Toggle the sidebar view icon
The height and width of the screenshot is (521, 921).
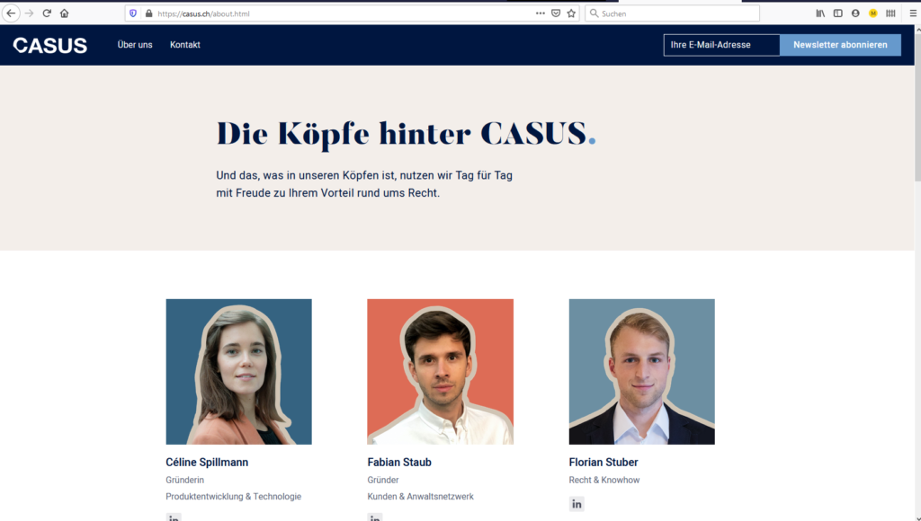pos(838,13)
